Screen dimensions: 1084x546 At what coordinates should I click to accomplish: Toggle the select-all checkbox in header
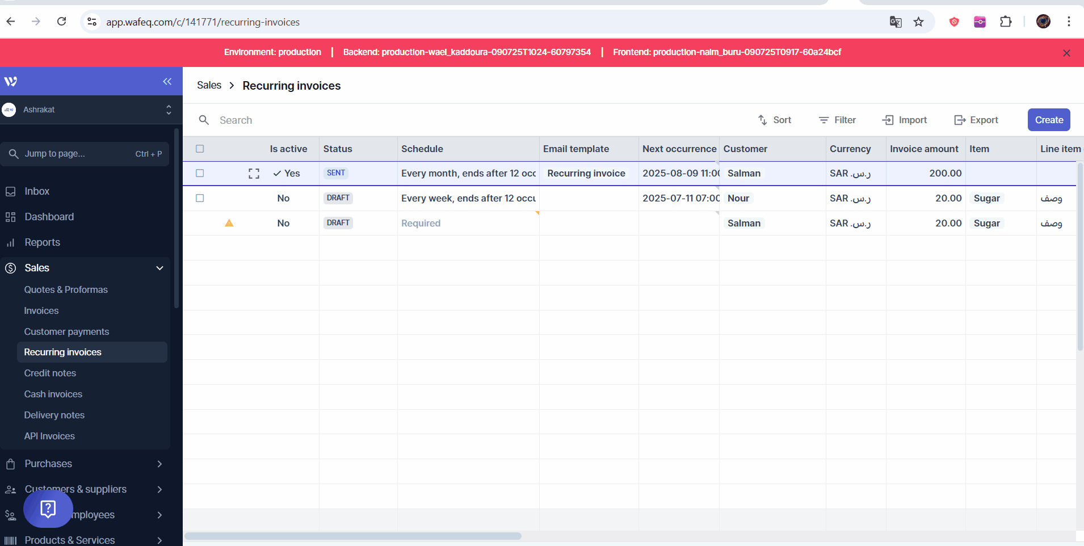pyautogui.click(x=200, y=149)
